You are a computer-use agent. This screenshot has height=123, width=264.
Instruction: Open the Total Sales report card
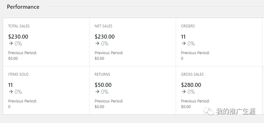tap(46, 42)
